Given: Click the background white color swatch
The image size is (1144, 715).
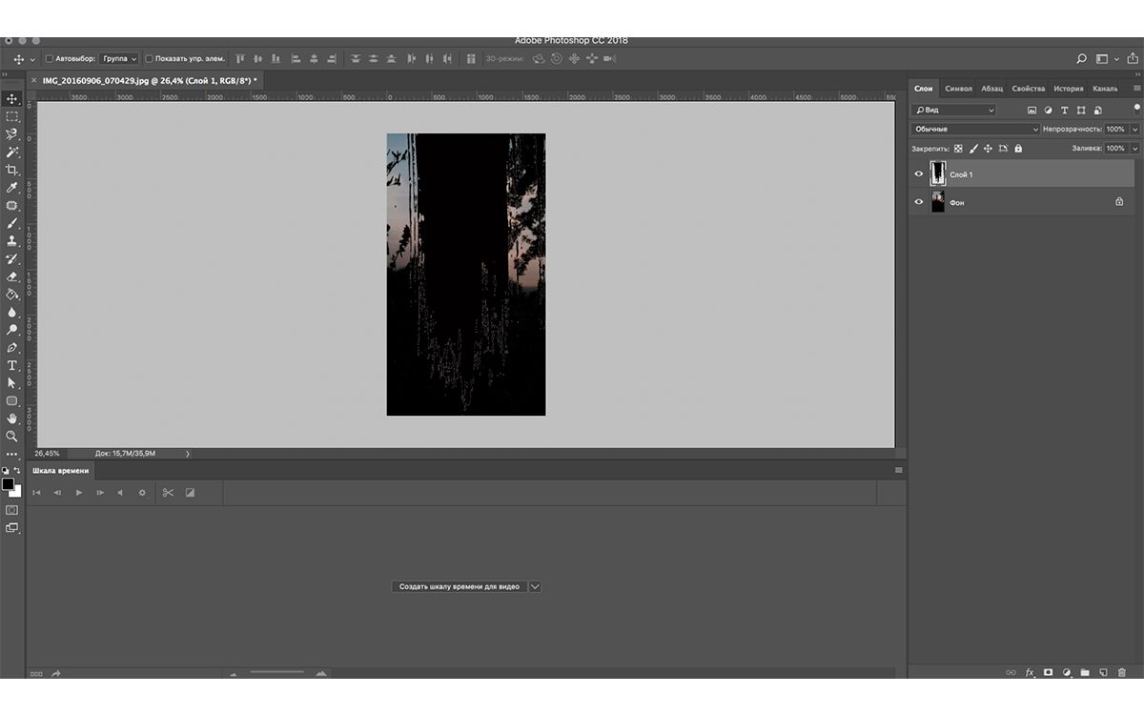Looking at the screenshot, I should [18, 492].
